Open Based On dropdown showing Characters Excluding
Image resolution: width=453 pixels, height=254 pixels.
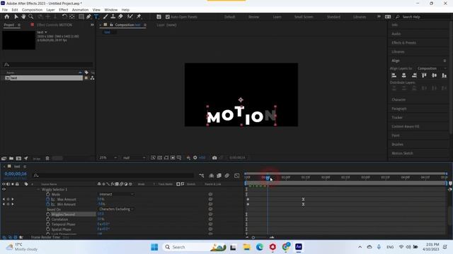click(116, 209)
